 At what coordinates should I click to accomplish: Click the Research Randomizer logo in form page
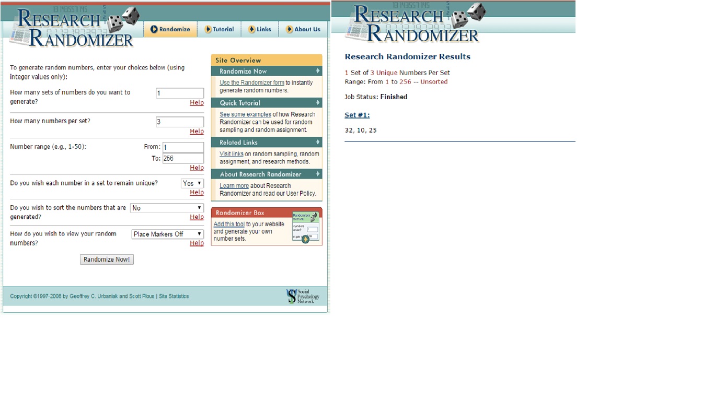pos(74,27)
